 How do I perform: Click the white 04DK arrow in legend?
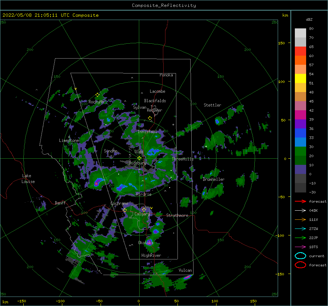pos(300,211)
